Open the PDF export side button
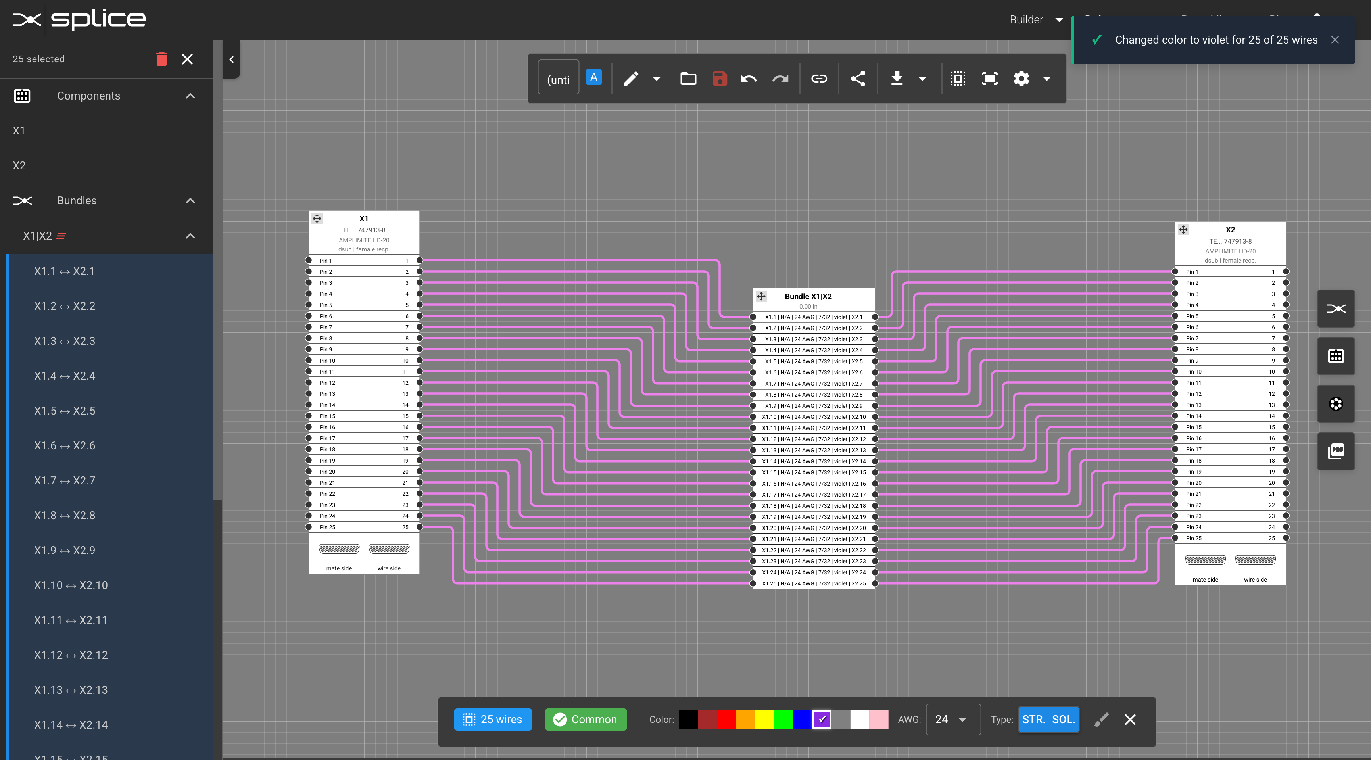The width and height of the screenshot is (1371, 760). pyautogui.click(x=1335, y=451)
